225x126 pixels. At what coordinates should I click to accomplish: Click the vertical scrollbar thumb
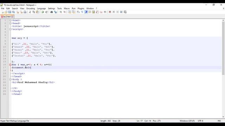[223, 48]
